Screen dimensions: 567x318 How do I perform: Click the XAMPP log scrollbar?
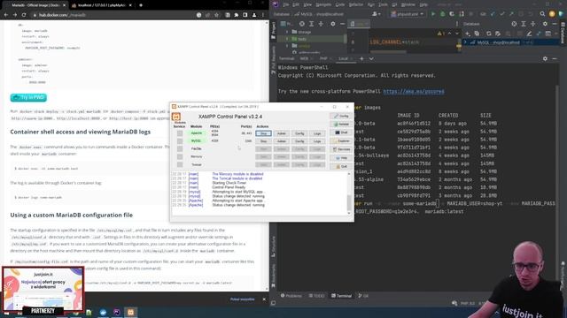pos(349,194)
